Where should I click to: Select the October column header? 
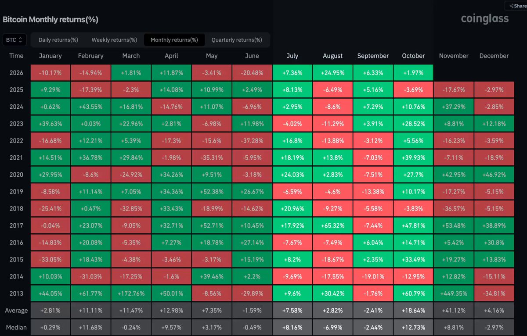(413, 56)
